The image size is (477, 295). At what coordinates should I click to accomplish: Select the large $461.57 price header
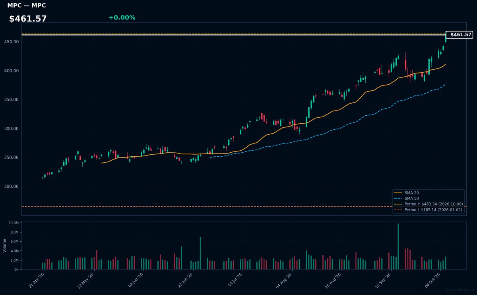(x=28, y=19)
